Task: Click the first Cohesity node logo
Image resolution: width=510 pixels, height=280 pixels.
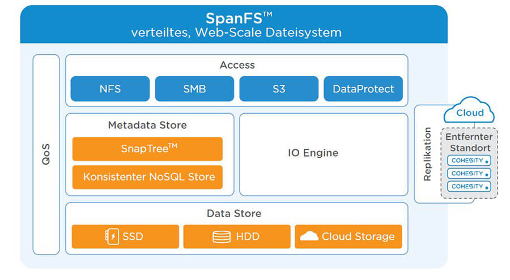Action: [x=469, y=161]
